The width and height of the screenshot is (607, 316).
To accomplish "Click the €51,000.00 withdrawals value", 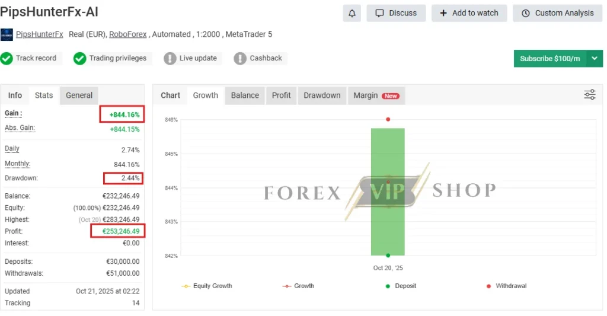I will click(123, 273).
